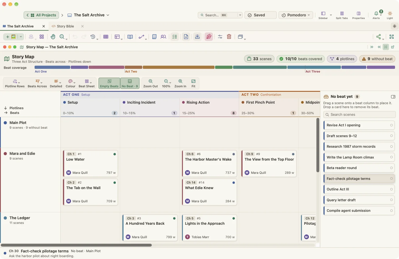Switch the Light appearance mode
This screenshot has width=399, height=259.
(x=390, y=15)
